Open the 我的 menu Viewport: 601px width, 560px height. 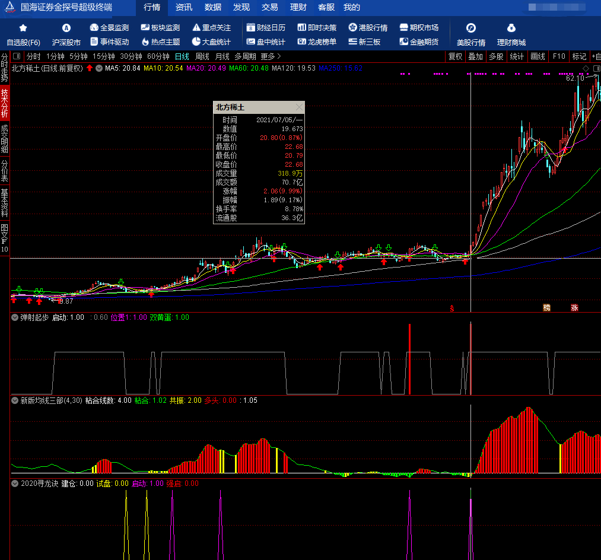tap(352, 7)
